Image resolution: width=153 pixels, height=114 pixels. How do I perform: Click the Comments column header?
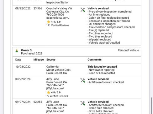pyautogui.click(x=94, y=59)
